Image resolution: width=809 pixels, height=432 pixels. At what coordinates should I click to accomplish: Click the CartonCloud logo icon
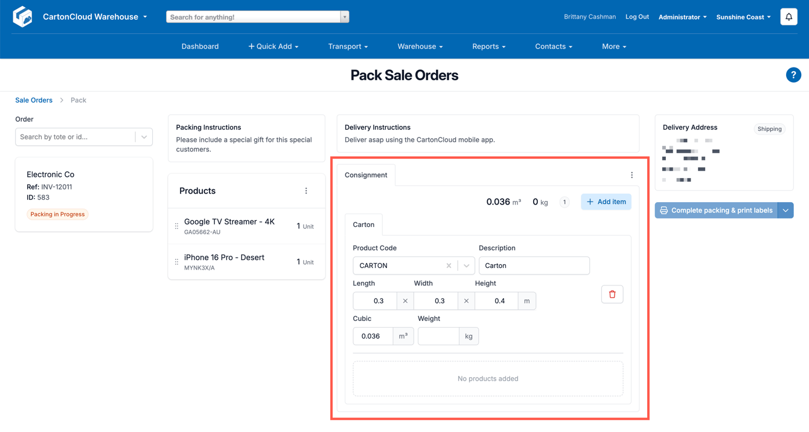coord(22,16)
